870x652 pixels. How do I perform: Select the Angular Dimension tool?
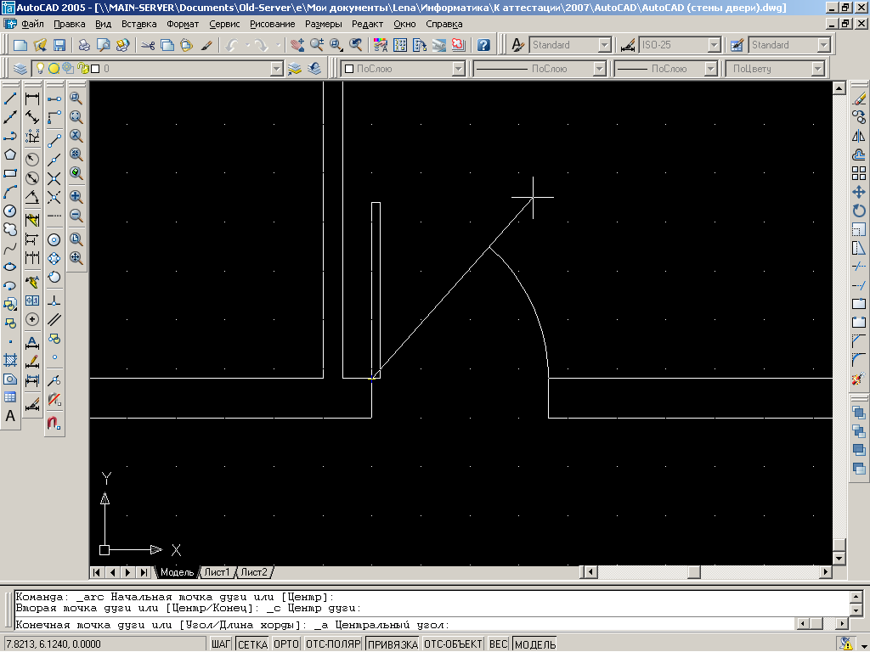tap(33, 197)
